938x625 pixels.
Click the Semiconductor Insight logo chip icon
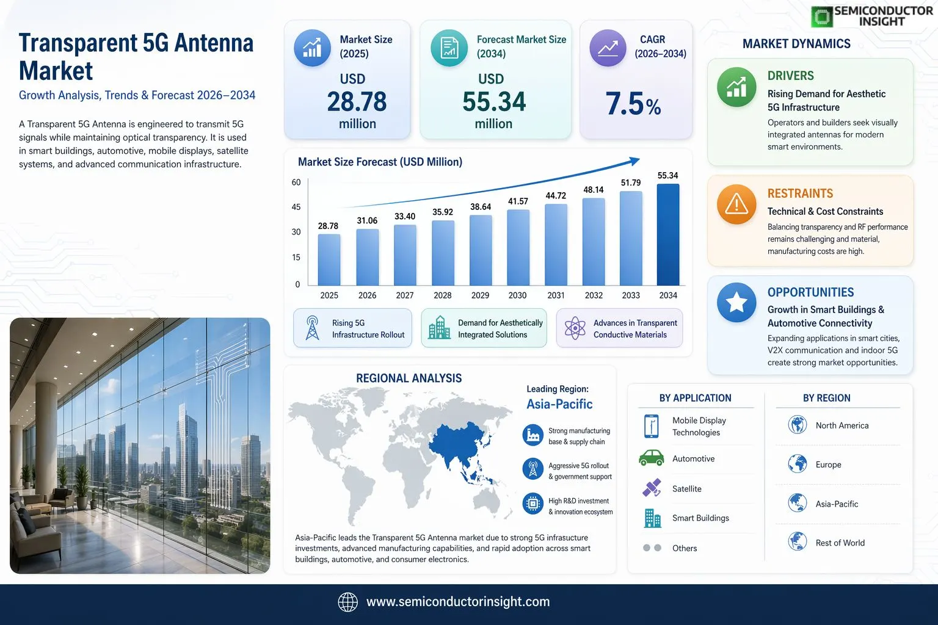pos(822,17)
